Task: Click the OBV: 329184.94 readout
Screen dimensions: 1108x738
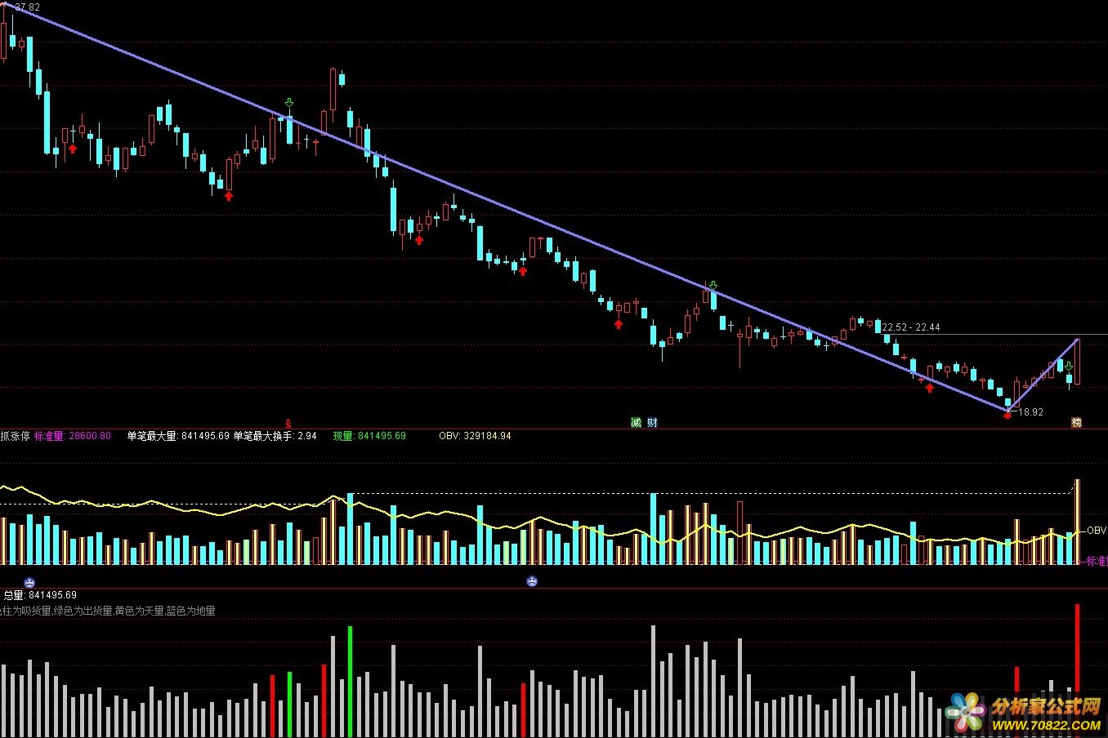Action: 475,436
